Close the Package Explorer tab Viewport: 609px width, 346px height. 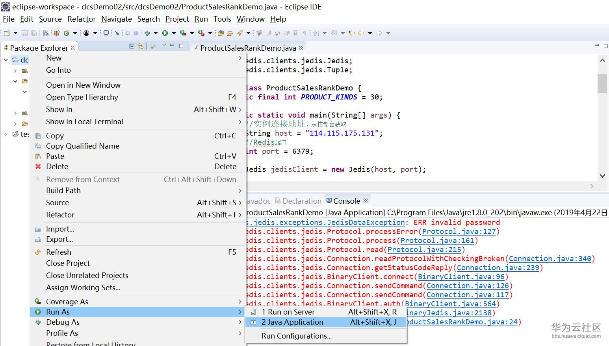point(73,48)
